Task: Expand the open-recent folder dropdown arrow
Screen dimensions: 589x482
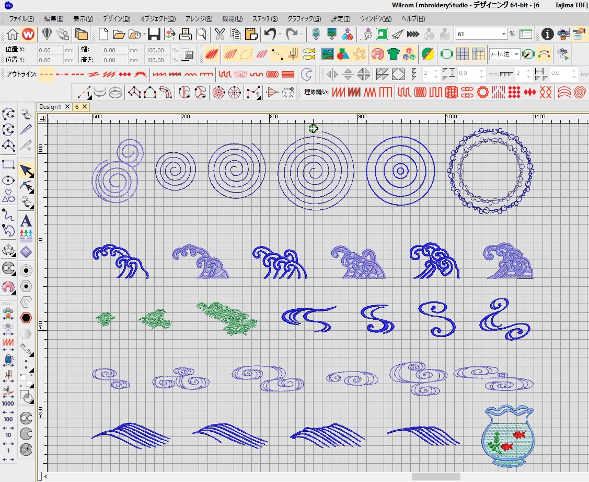Action: (145, 35)
